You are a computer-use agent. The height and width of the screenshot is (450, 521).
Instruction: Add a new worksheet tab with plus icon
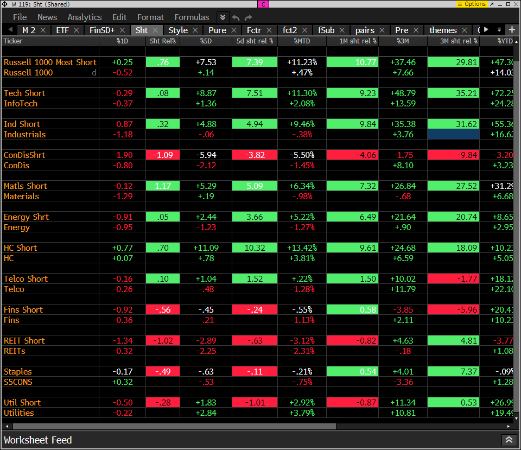click(512, 29)
